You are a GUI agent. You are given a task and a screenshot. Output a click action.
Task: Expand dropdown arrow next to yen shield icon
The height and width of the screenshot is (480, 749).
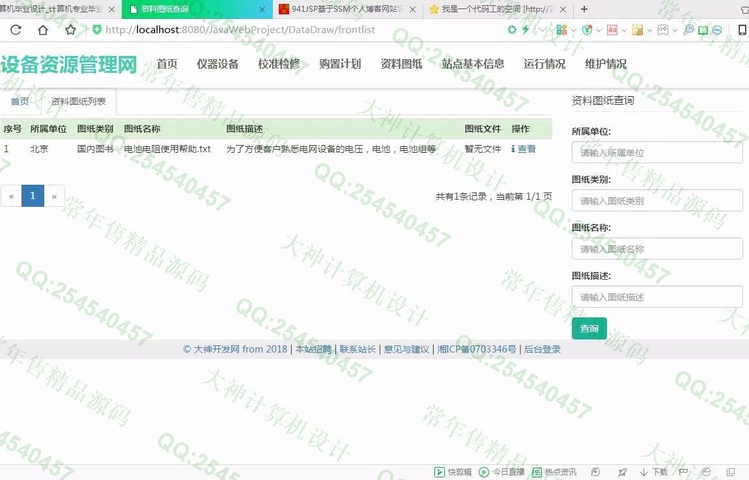599,30
